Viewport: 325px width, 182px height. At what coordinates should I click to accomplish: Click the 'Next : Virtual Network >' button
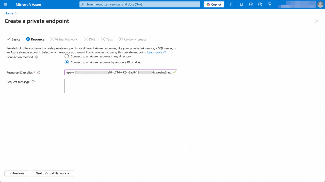[52, 173]
